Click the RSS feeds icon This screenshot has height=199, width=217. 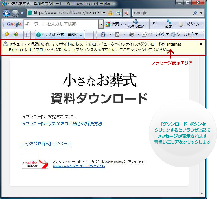117,34
